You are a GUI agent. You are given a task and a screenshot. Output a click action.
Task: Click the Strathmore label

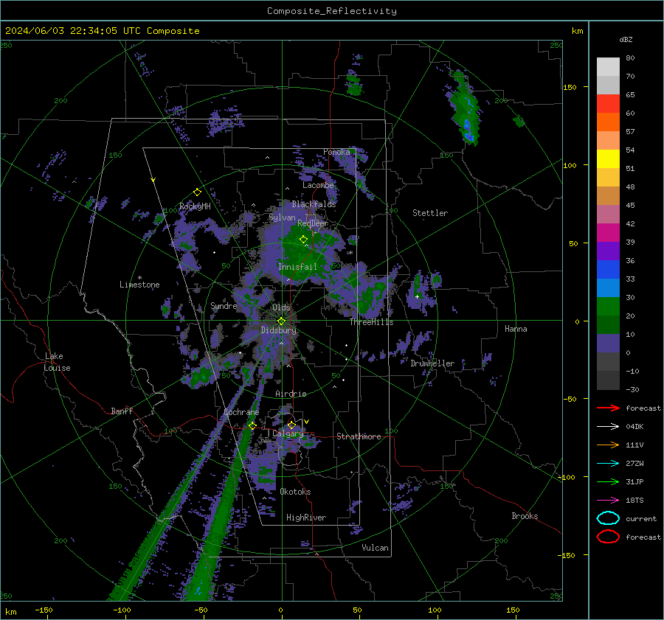point(359,436)
